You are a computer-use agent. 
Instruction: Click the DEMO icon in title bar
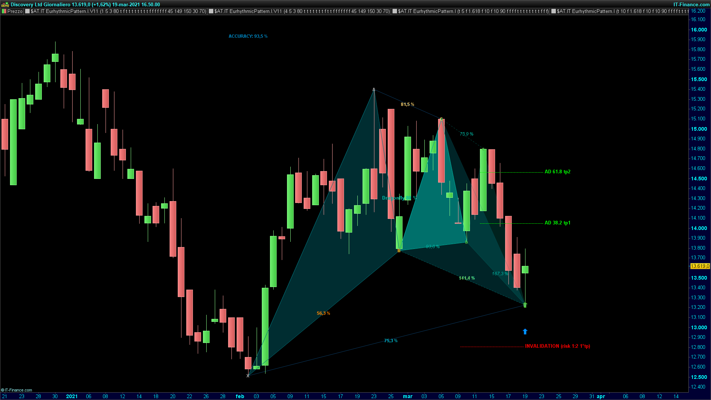[5, 5]
